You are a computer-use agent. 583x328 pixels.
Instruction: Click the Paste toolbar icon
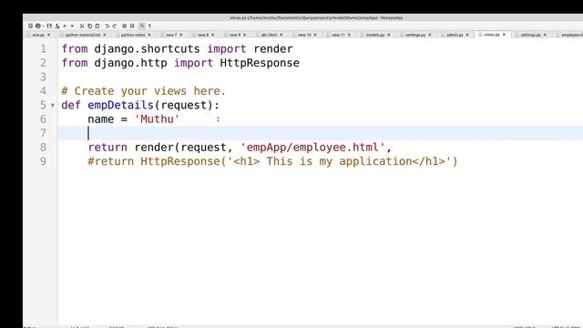[97, 26]
